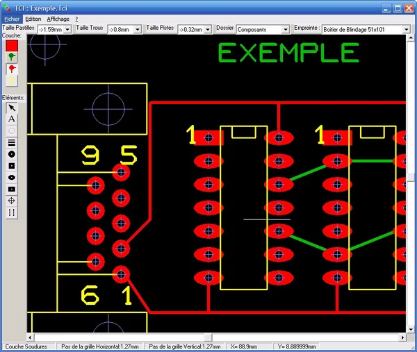Click the yellow '5' connector label

[x=129, y=155]
